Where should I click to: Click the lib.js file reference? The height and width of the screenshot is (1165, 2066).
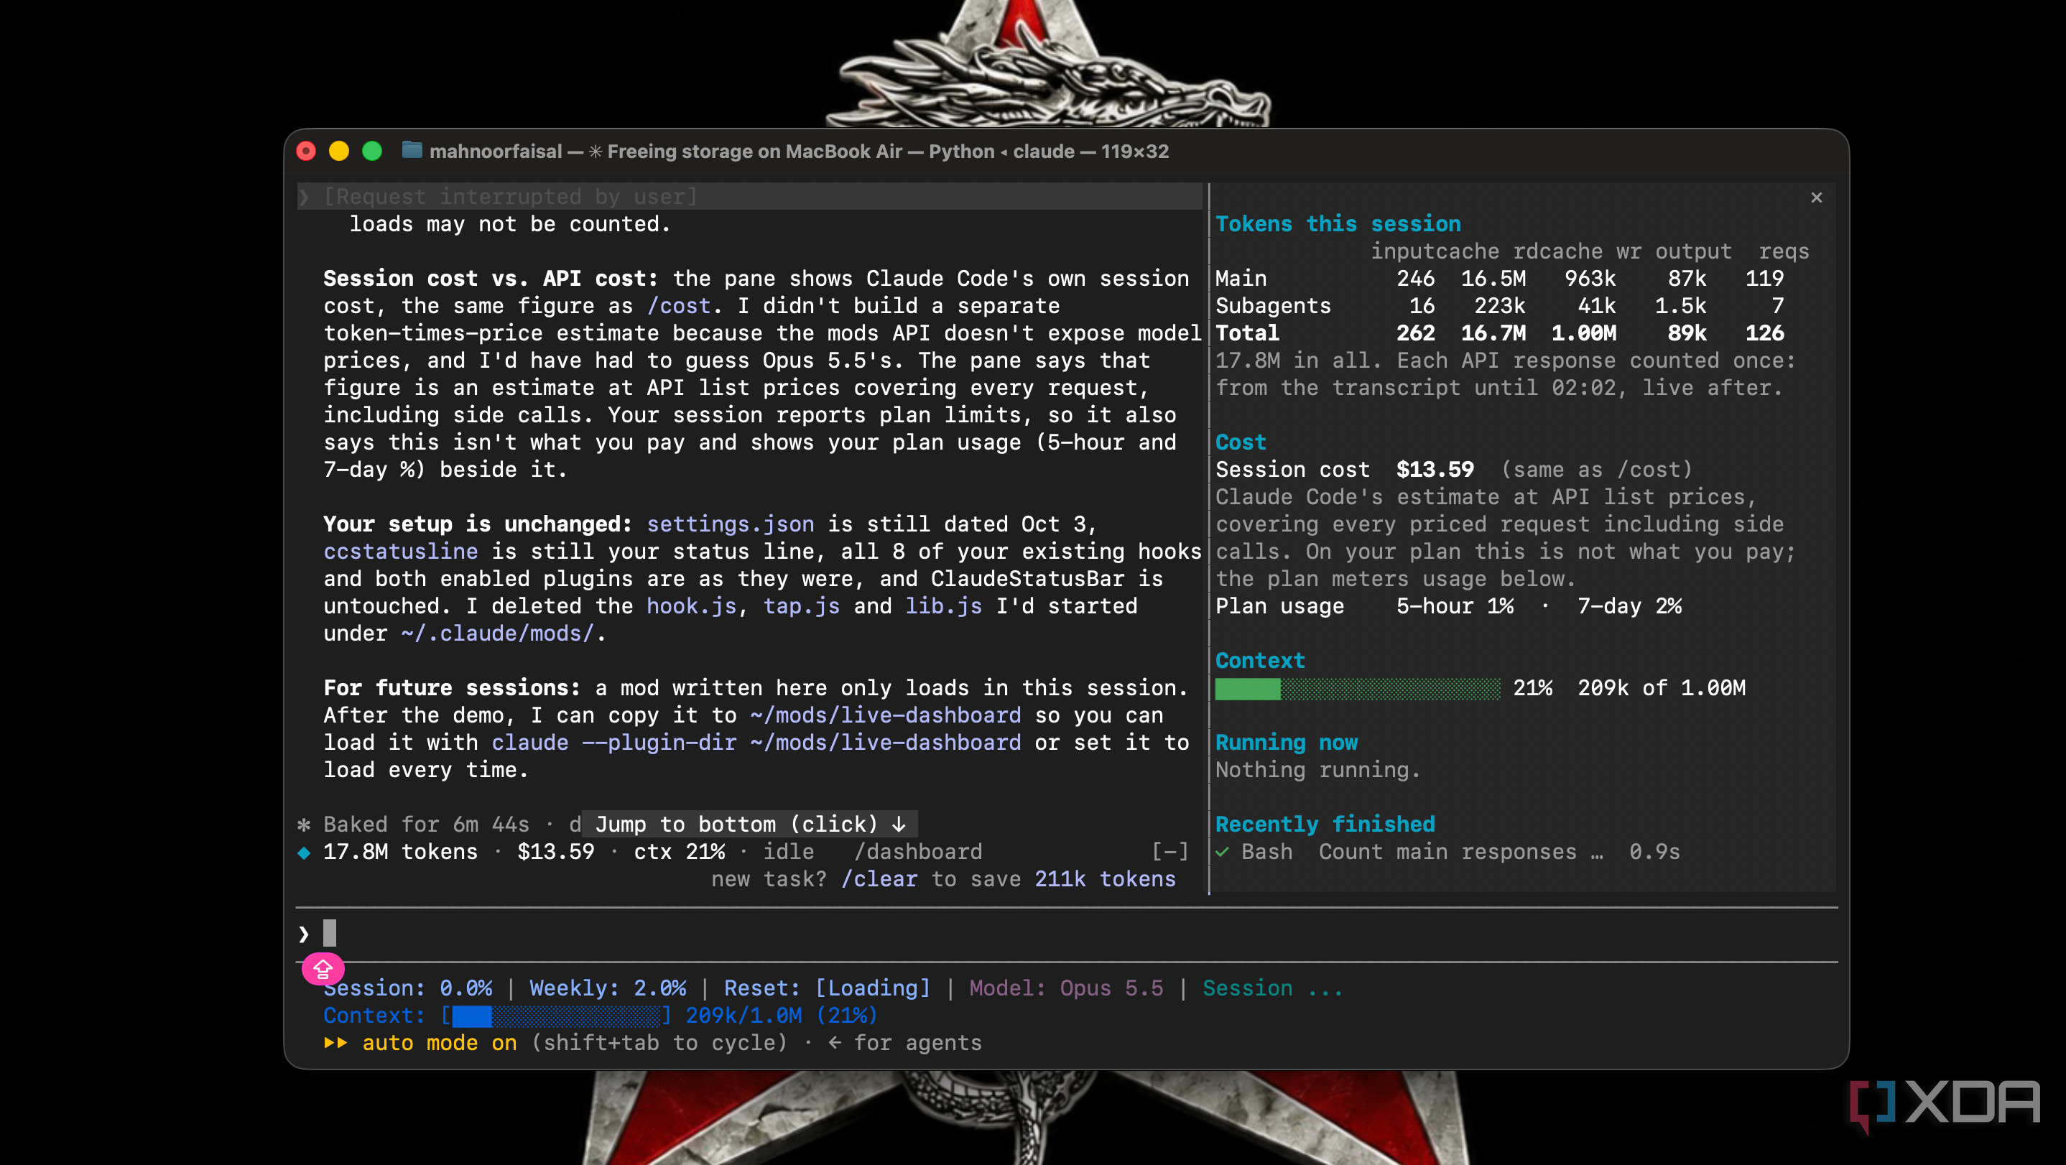(944, 606)
